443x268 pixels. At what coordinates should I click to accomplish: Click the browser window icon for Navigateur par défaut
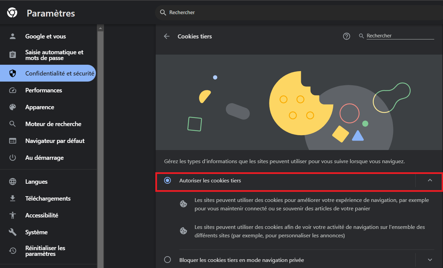12,141
